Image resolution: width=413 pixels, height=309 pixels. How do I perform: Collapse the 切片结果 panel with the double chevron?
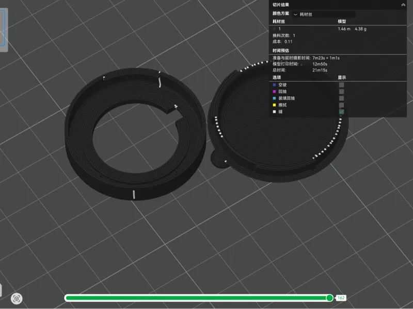tap(403, 5)
